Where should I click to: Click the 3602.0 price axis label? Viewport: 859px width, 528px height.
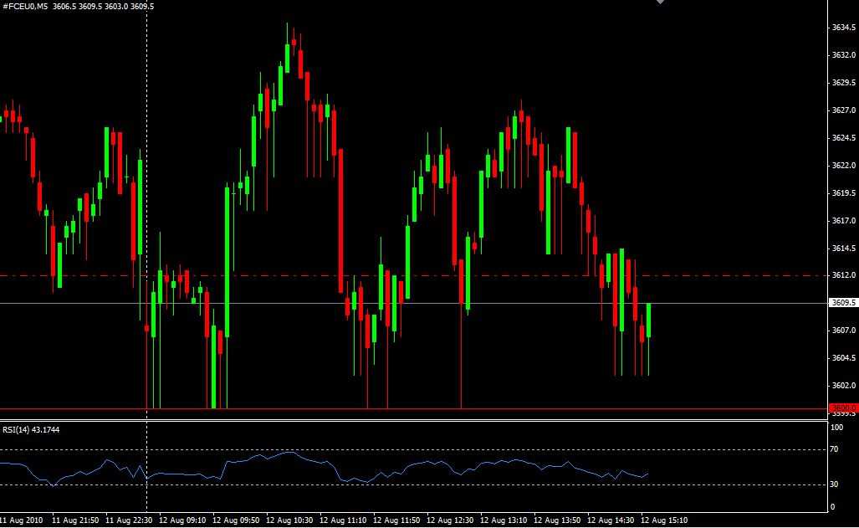[x=844, y=386]
